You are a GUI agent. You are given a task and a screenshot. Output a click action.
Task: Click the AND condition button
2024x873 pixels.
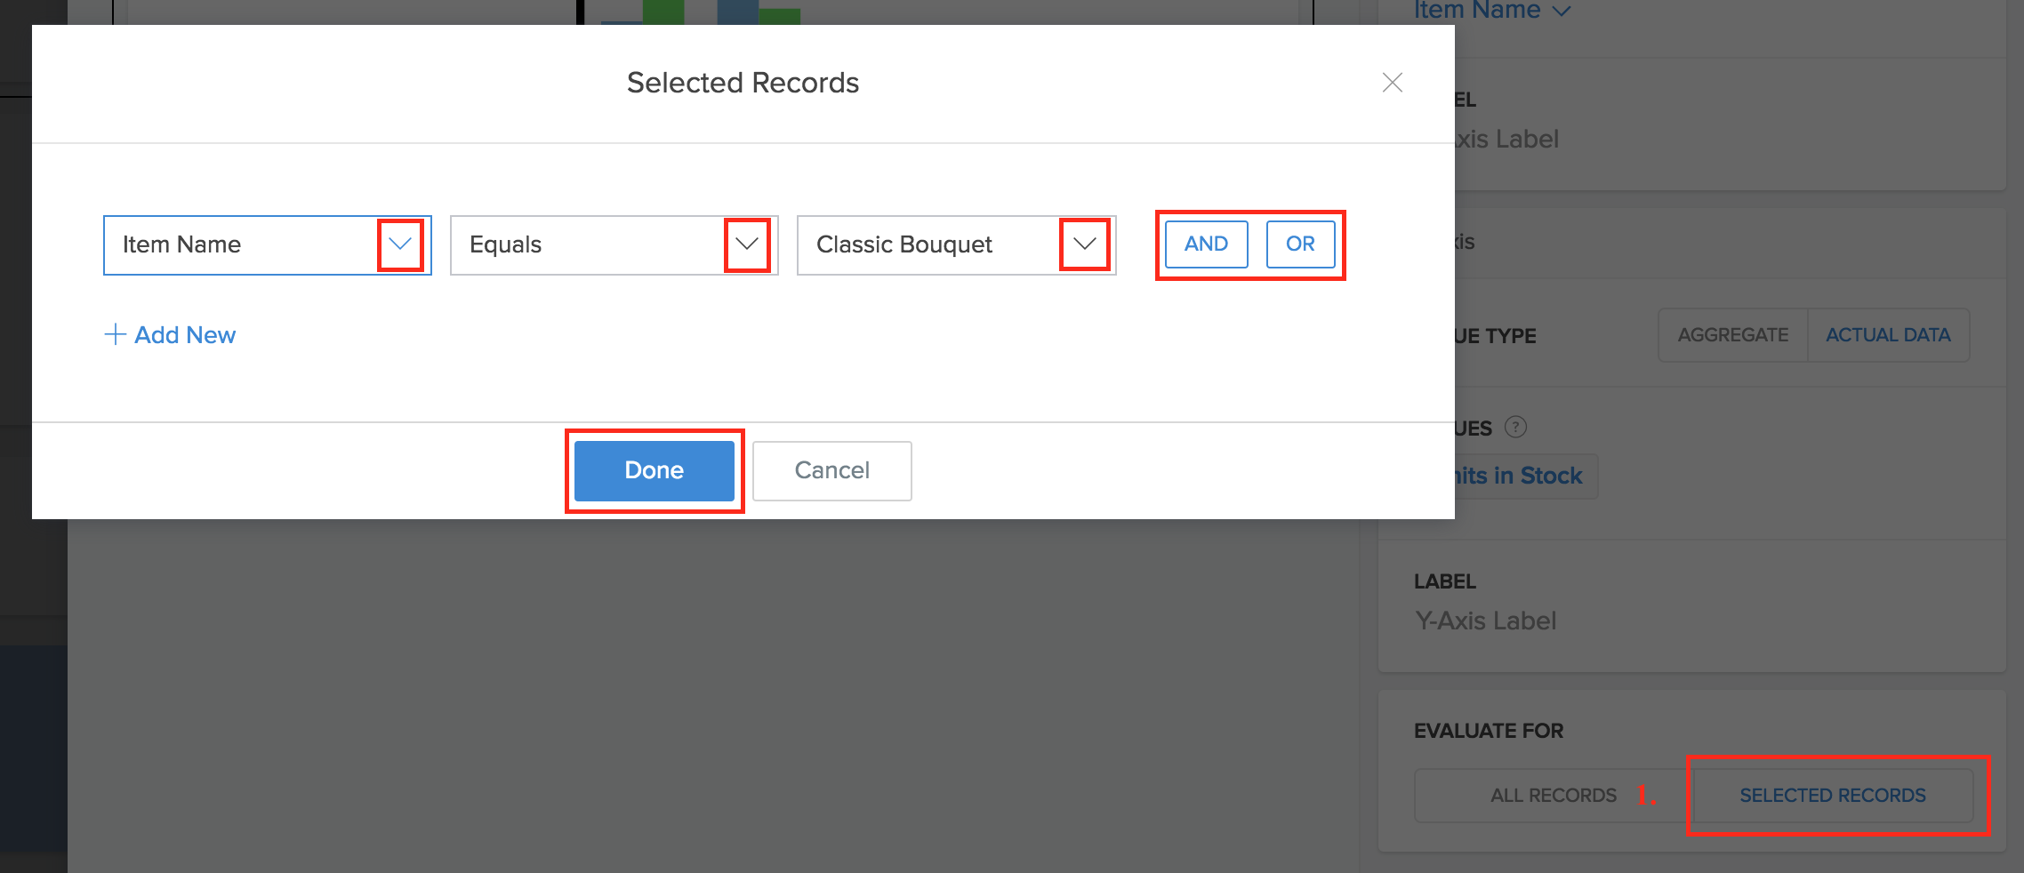1206,244
